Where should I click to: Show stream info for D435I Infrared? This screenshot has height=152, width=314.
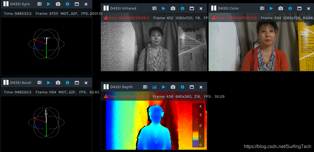click(x=182, y=8)
